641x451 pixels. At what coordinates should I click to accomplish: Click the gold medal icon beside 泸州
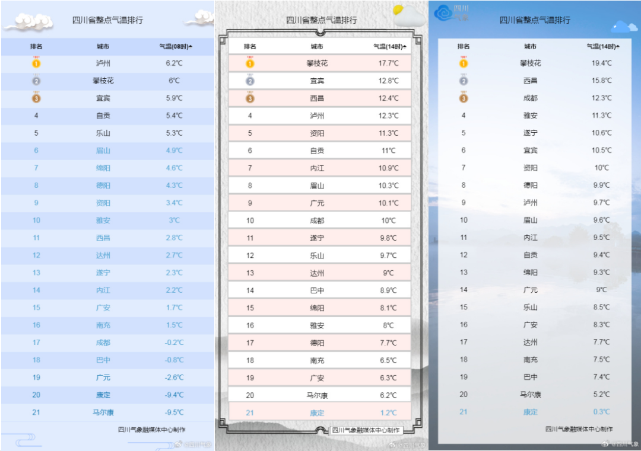[36, 63]
